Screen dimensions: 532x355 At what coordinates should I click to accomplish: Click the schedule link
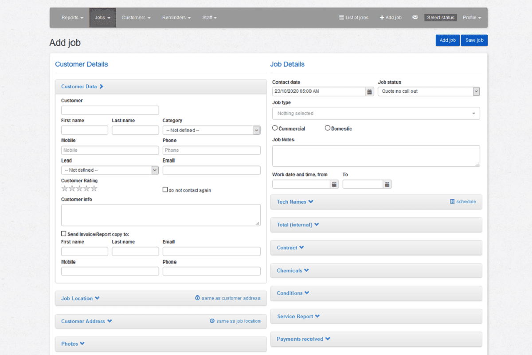466,201
